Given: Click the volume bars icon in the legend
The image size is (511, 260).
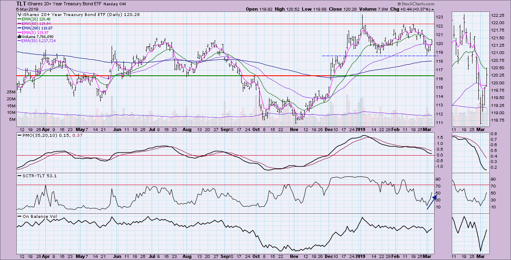Looking at the screenshot, I should [x=19, y=36].
